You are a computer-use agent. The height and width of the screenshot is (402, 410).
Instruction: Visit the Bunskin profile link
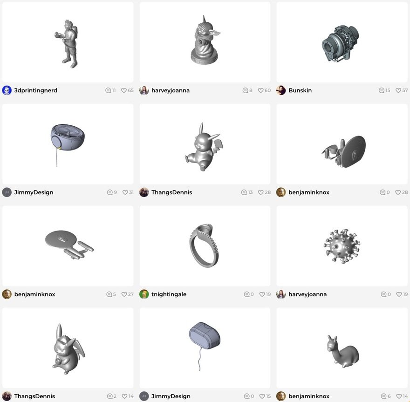[x=300, y=90]
